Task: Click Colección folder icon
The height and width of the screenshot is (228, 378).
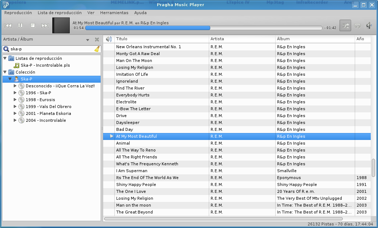Action: pos(11,72)
